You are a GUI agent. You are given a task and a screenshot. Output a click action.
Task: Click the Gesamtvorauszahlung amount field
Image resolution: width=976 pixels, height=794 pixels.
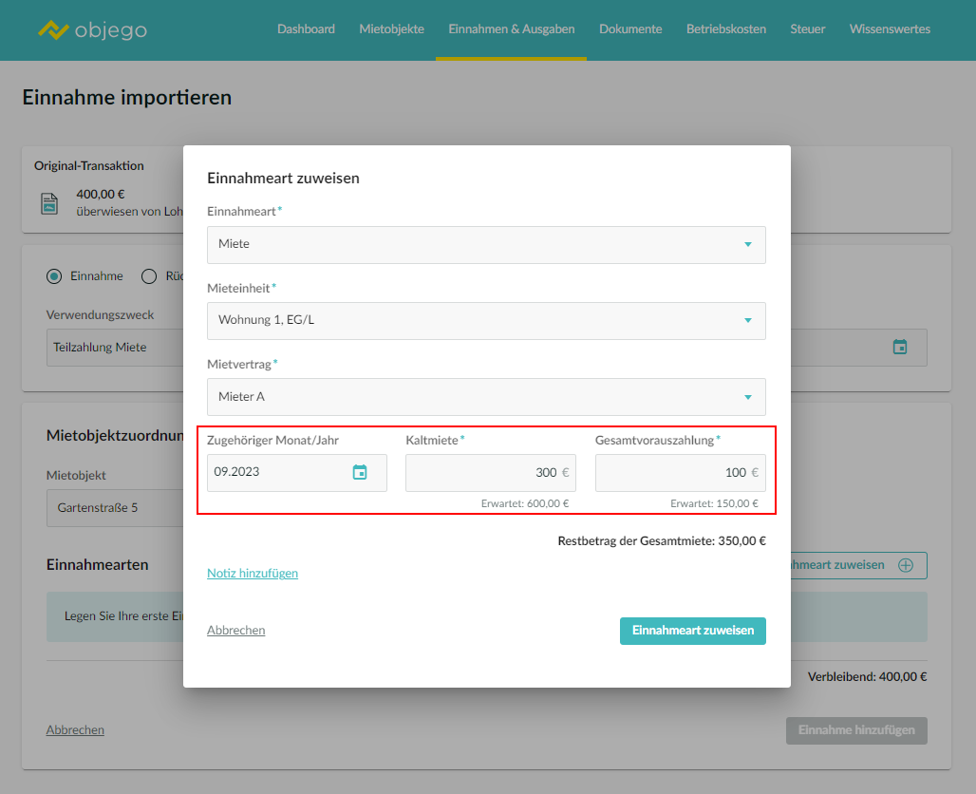click(674, 473)
